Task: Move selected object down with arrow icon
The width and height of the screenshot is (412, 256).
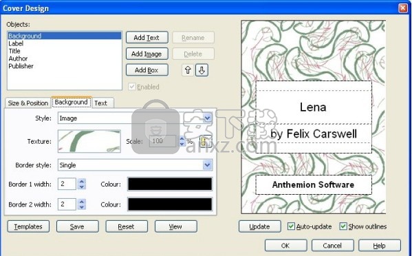Action: tap(202, 70)
